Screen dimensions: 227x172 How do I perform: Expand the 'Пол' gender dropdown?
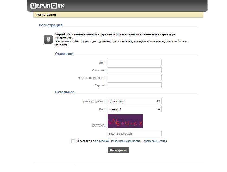pos(134,109)
